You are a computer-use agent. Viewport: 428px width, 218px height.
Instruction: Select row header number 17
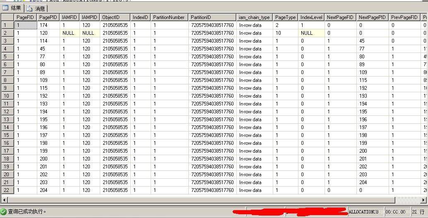(x=7, y=151)
